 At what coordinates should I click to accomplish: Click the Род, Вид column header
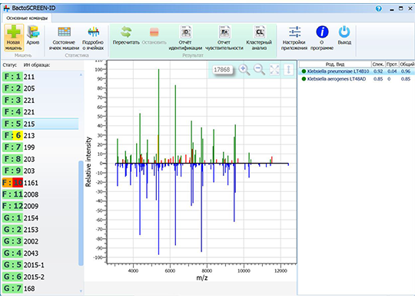coord(335,64)
